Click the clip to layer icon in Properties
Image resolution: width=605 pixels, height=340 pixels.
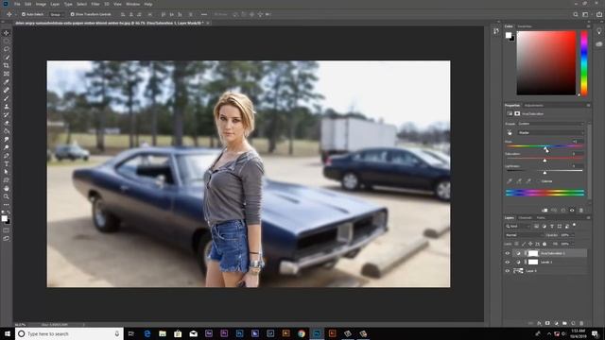[x=544, y=211]
